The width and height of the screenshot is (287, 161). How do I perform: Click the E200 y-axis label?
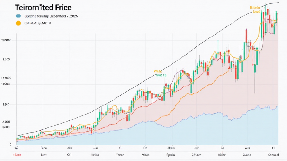click(6, 60)
